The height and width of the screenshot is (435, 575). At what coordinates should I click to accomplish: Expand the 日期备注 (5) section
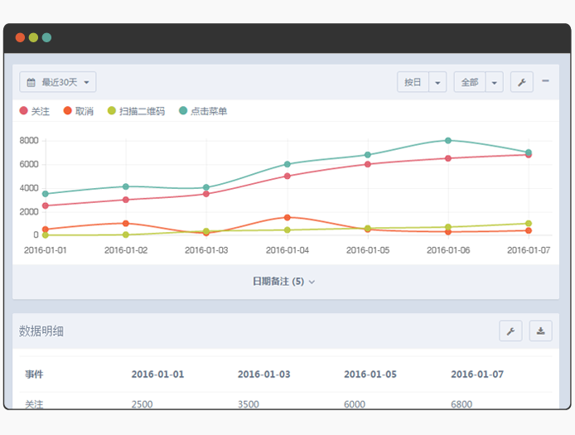coord(283,282)
